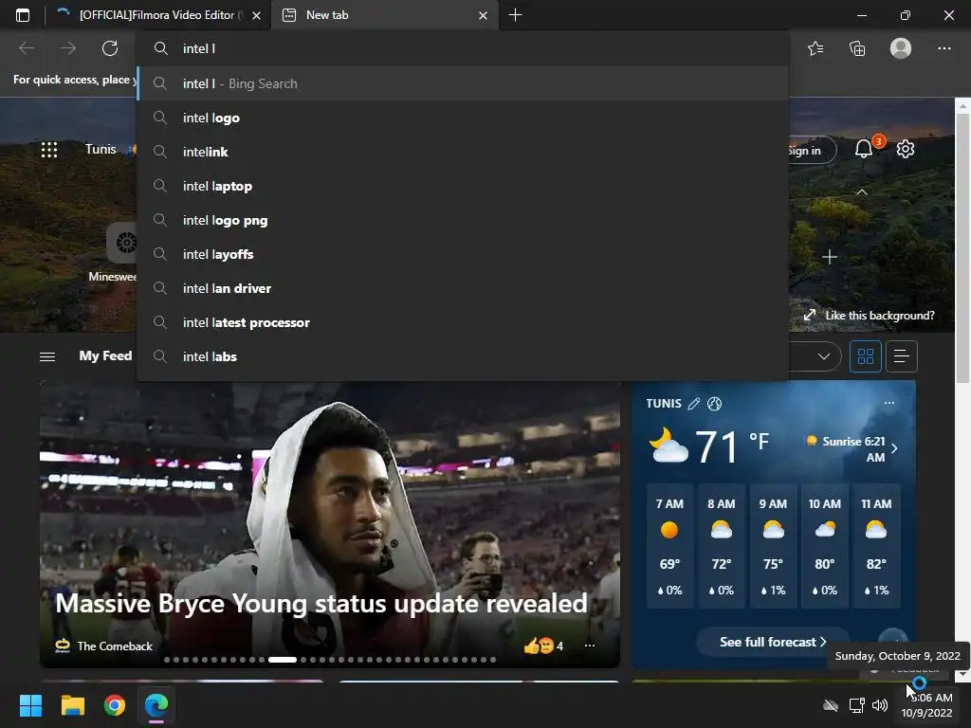Open the taskbar clock and date
The width and height of the screenshot is (971, 728).
927,705
